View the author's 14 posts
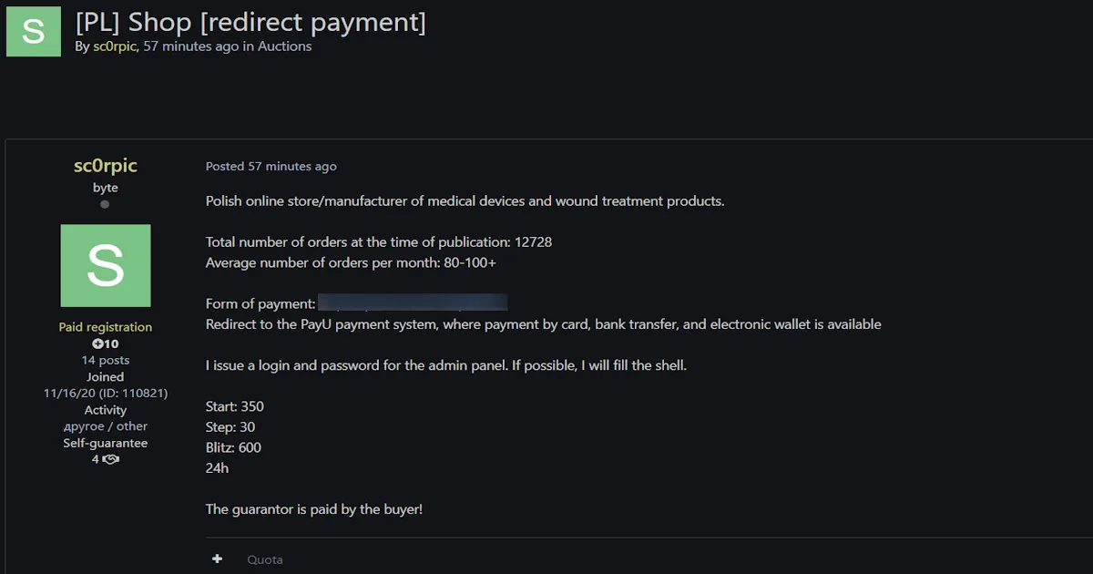Screen dimensions: 1093x574 pyautogui.click(x=106, y=360)
